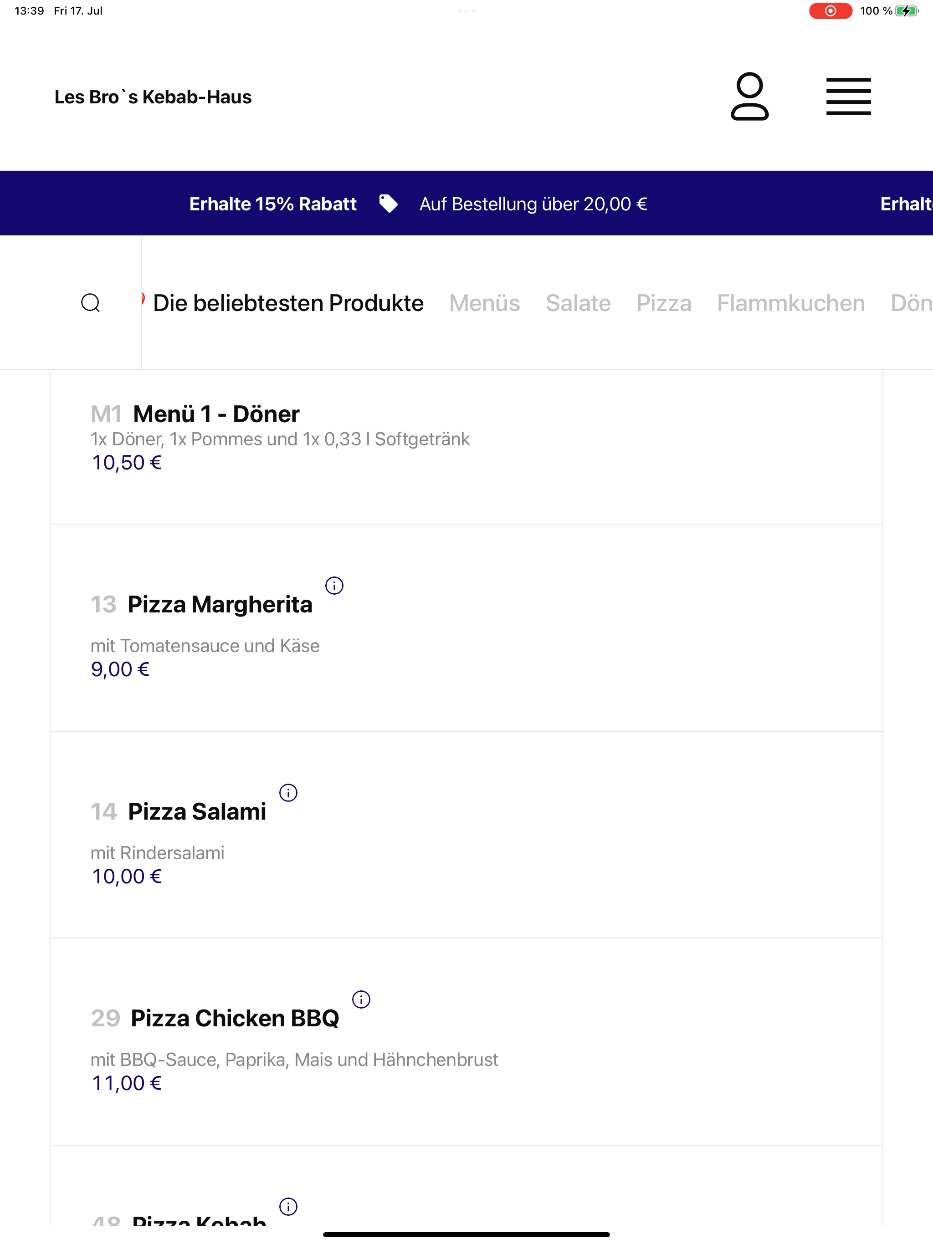Tap the screen recording indicator in status bar

tap(830, 10)
